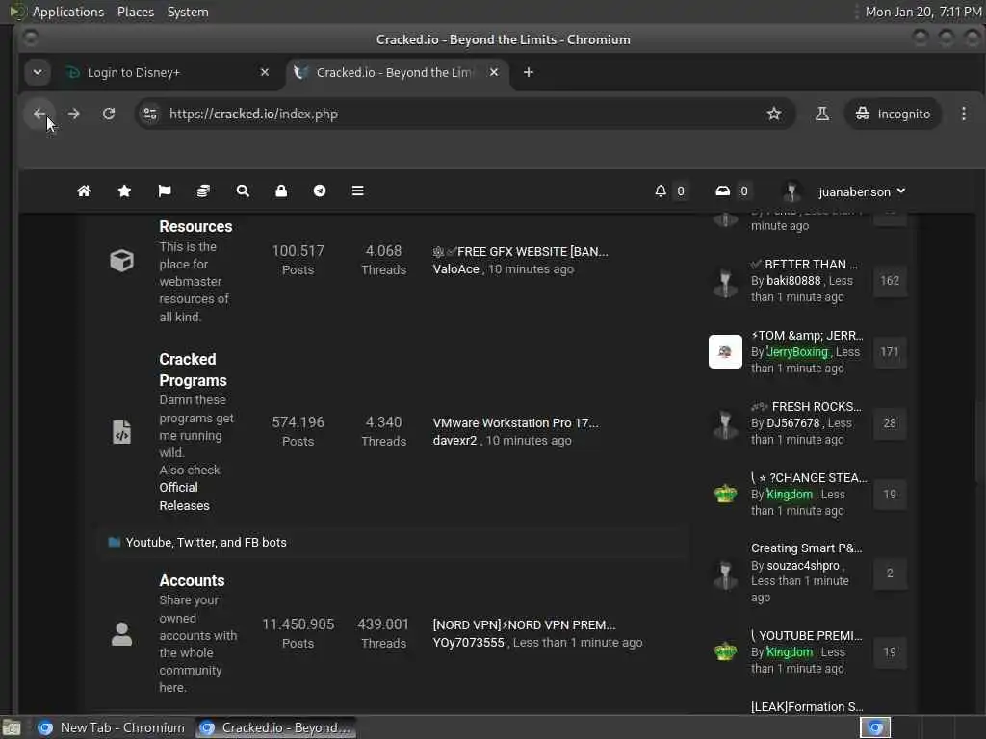Open JerryBoxing profile link
Screen dimensions: 986x739
(797, 352)
